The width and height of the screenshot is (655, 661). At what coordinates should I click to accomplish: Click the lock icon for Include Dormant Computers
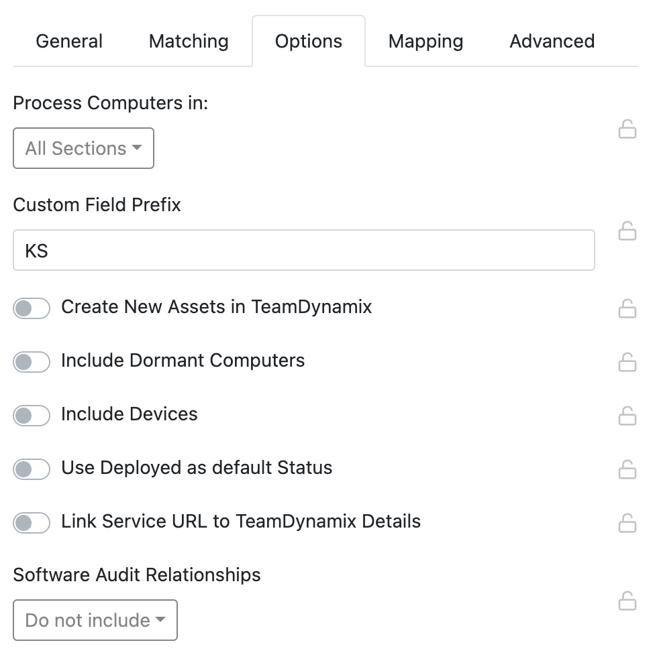tap(627, 362)
